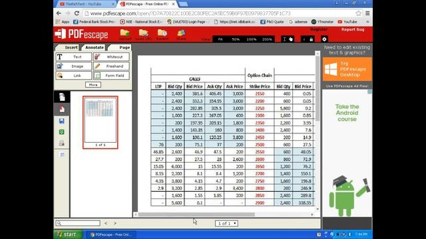The width and height of the screenshot is (426, 239).
Task: Choose the Text insert tool
Action: (74, 57)
